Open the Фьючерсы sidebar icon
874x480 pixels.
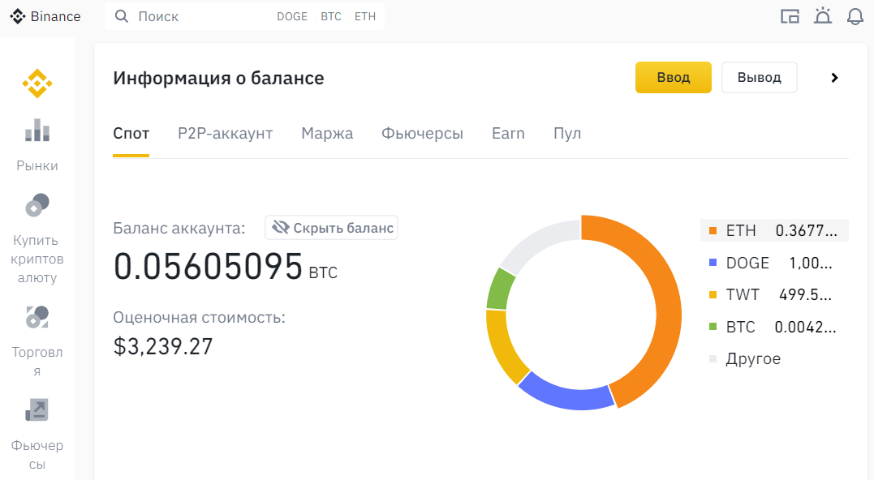(37, 409)
